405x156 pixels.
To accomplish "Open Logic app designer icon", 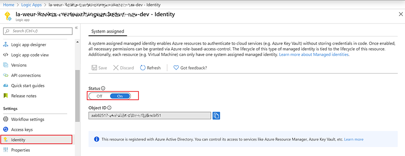I will 6,44.
